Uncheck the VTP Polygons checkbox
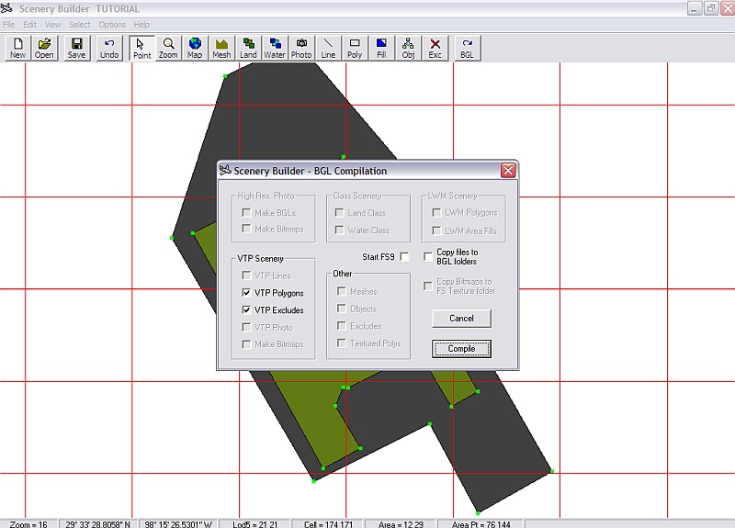 246,293
